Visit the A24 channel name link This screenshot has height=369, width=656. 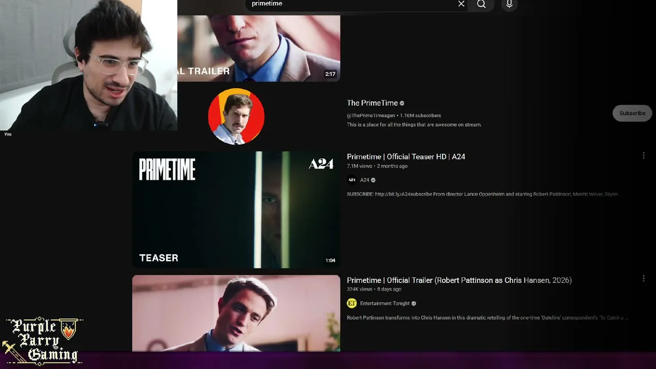pos(364,180)
